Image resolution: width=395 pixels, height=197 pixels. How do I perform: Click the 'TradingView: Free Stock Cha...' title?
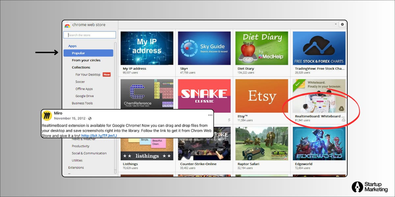319,69
